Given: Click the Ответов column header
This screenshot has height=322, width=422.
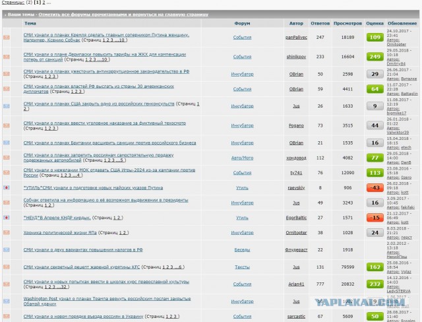Looking at the screenshot, I should [320, 23].
